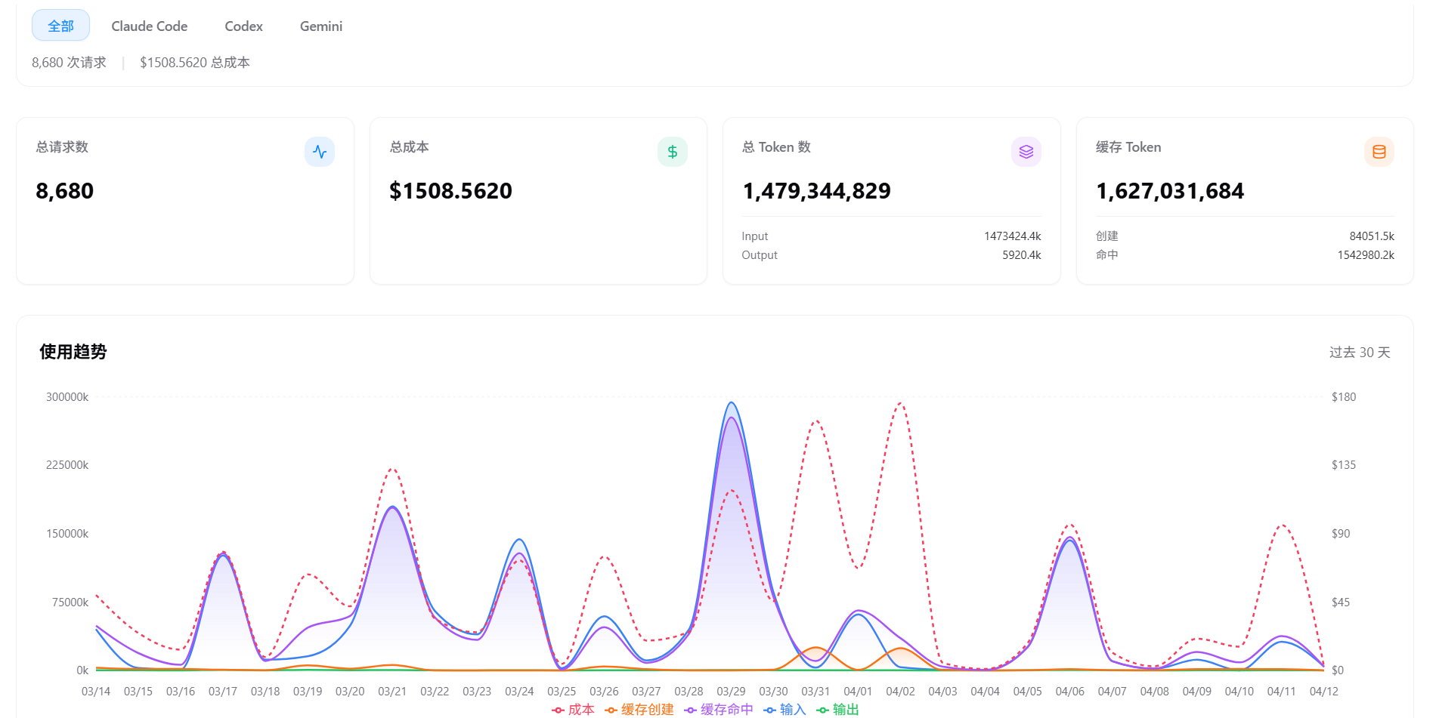The image size is (1439, 718).
Task: Click the 使用趋势 chart heading
Action: [x=73, y=352]
